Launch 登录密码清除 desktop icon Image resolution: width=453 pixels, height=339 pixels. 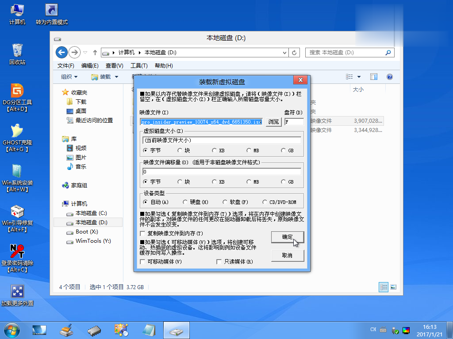click(x=17, y=258)
